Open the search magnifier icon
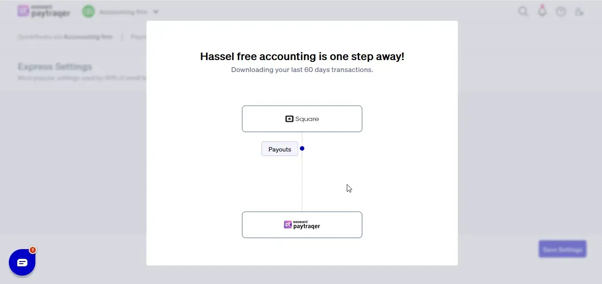 [523, 11]
